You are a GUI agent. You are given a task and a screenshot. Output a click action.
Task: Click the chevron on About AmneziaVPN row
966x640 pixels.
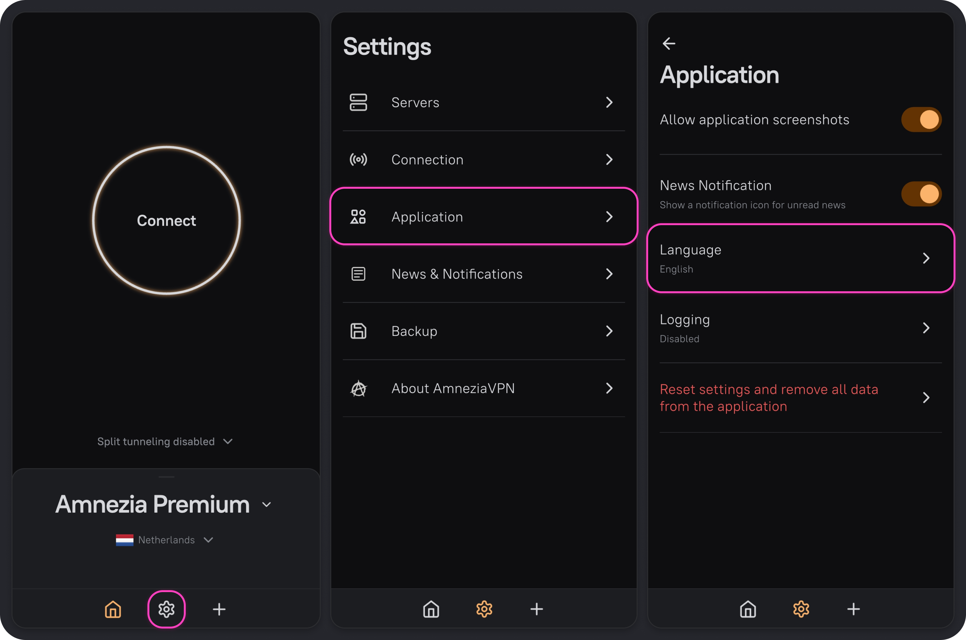click(x=609, y=388)
